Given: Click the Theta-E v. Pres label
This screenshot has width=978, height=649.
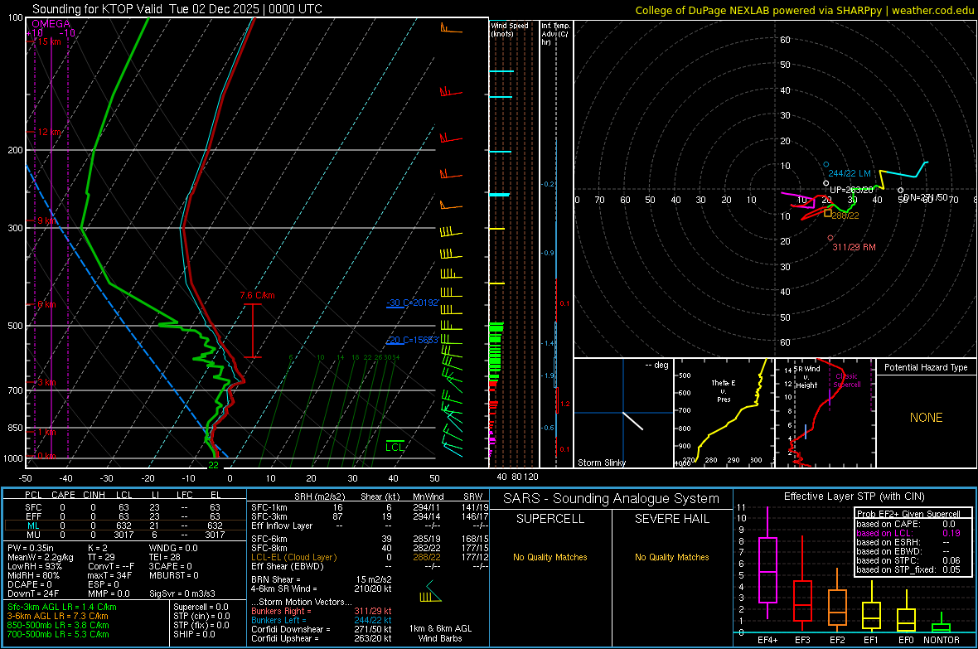Looking at the screenshot, I should point(724,390).
